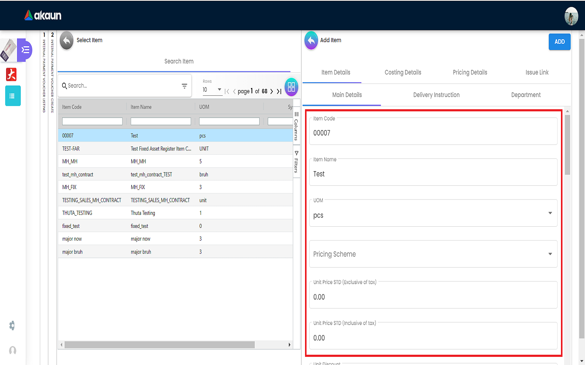
Task: Open the Filters side panel
Action: pos(296,162)
